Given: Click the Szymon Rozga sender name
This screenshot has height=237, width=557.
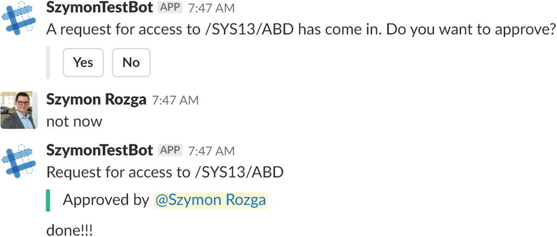Looking at the screenshot, I should pyautogui.click(x=96, y=99).
